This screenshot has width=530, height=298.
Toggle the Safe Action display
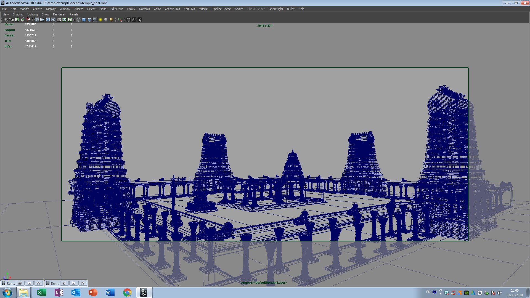pos(64,20)
